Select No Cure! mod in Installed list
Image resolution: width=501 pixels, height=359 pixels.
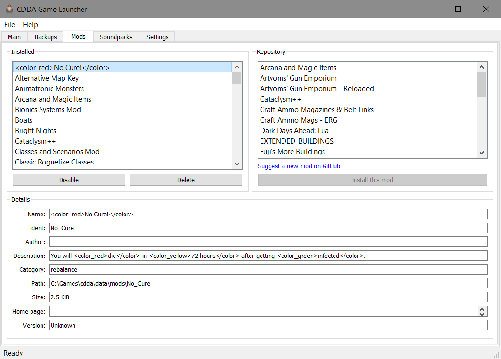tap(123, 67)
